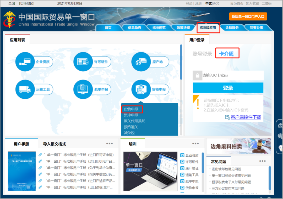The height and width of the screenshot is (199, 283).
Task: Click the download icon beside 客户端控件下载
Action: point(227,117)
